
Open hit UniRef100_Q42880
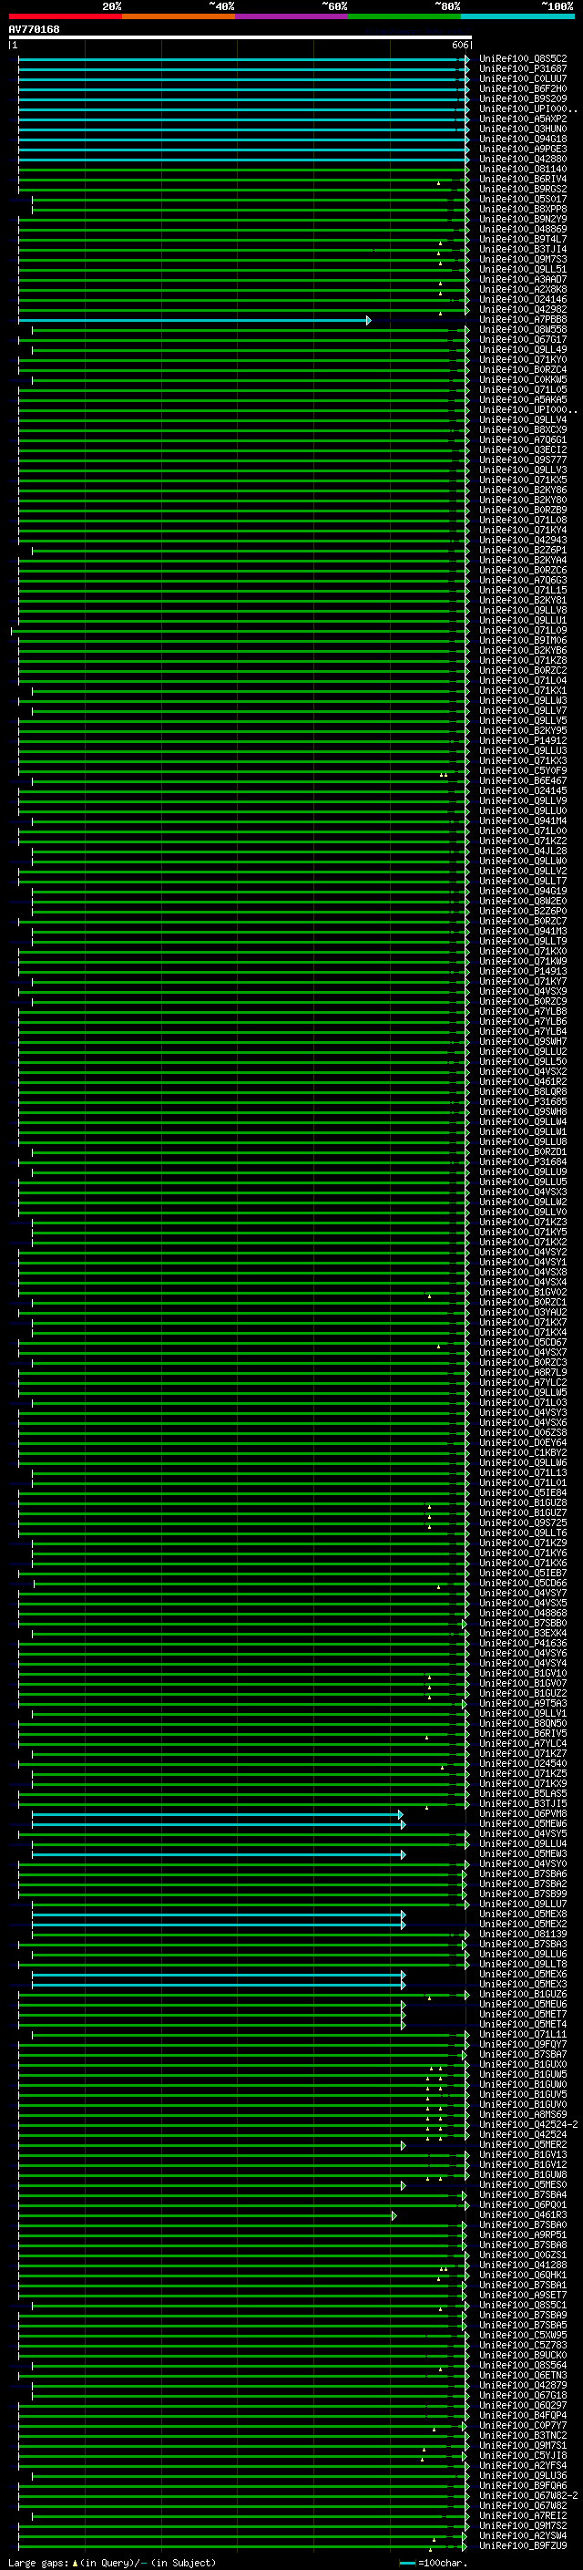point(522,159)
